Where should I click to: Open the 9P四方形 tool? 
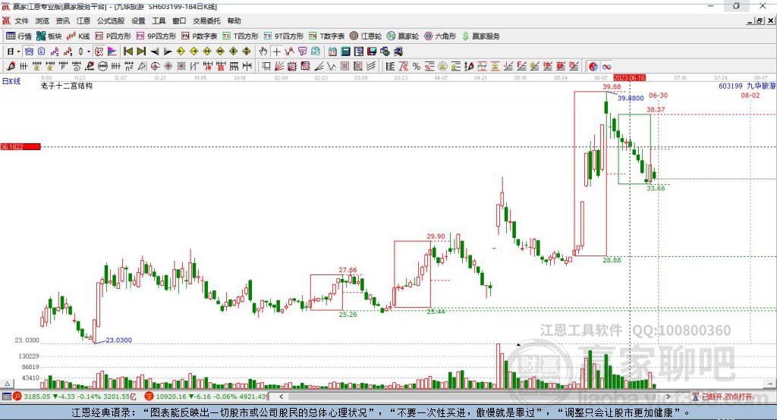[x=156, y=36]
